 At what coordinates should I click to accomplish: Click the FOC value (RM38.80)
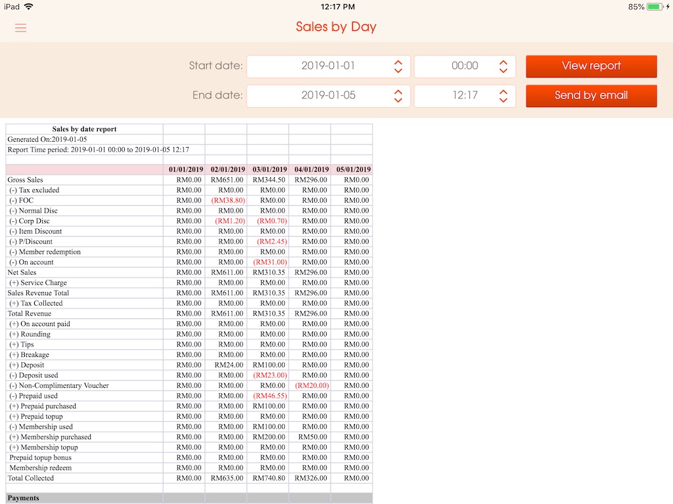point(228,201)
